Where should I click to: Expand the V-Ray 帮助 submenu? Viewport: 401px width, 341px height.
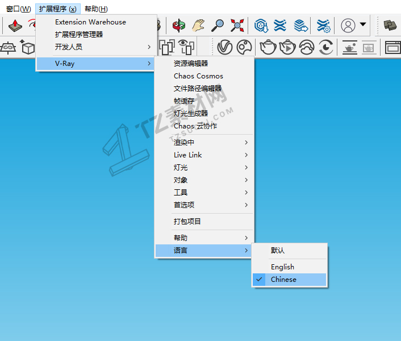[x=204, y=238]
